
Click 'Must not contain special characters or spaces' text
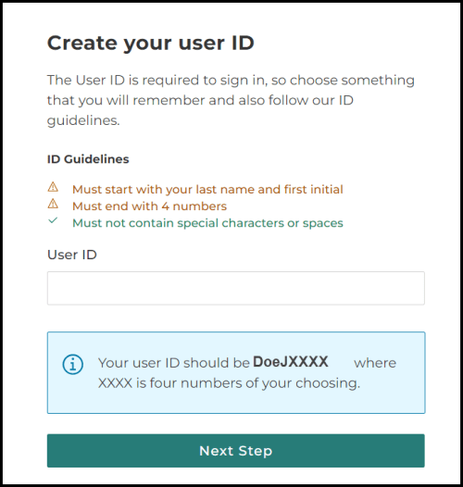coord(207,223)
